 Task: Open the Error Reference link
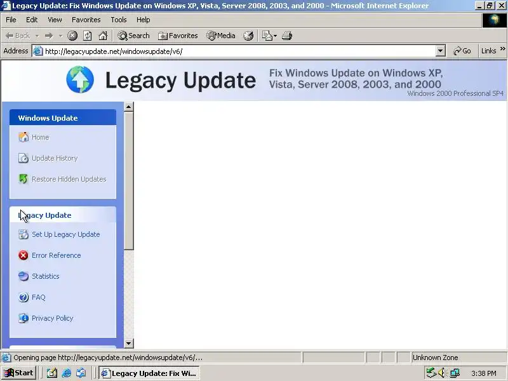pos(57,256)
